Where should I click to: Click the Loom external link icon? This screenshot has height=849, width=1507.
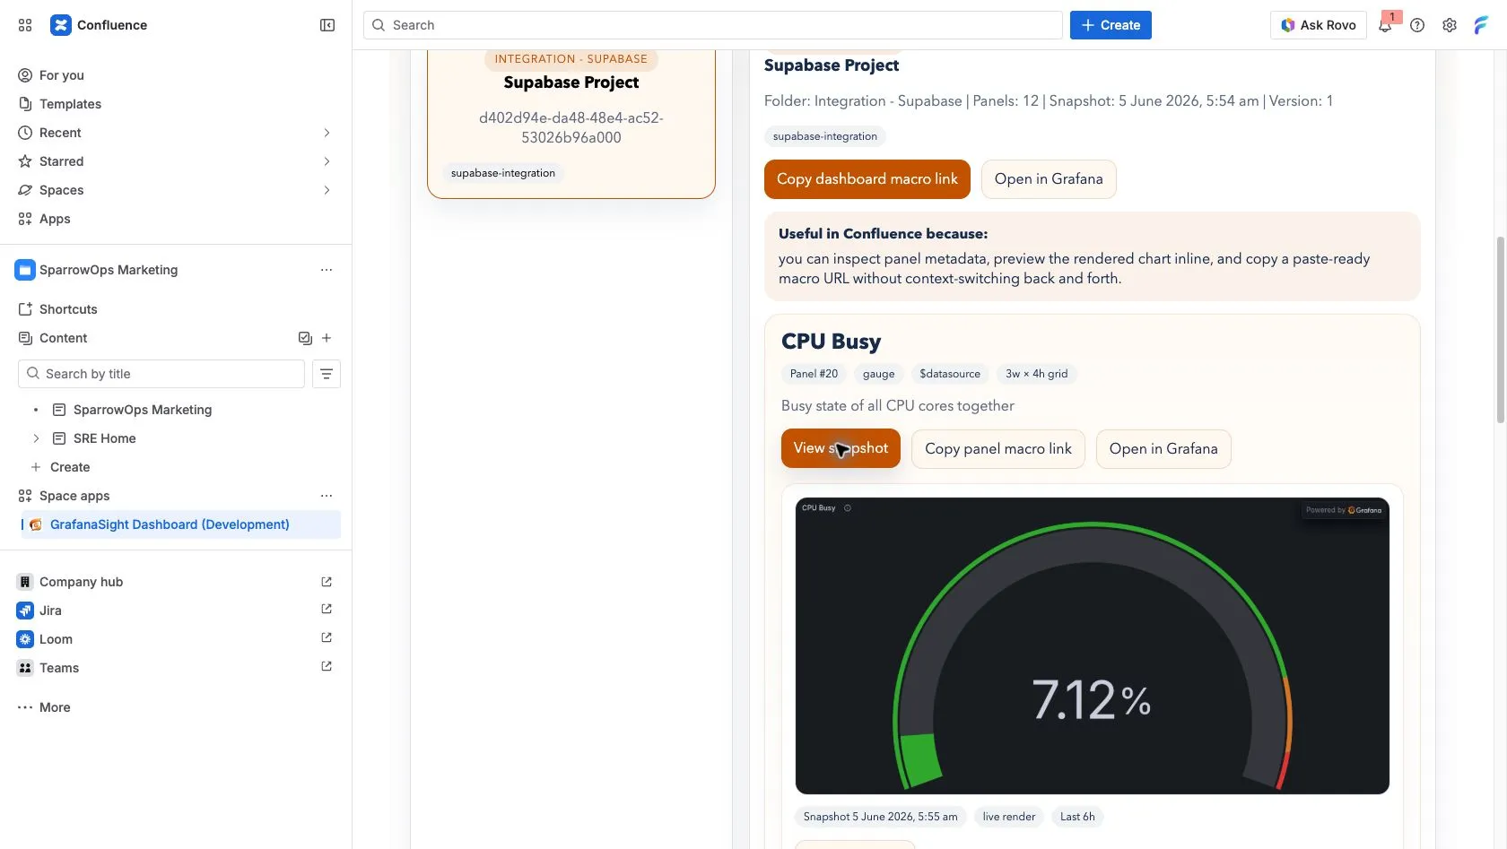(327, 637)
